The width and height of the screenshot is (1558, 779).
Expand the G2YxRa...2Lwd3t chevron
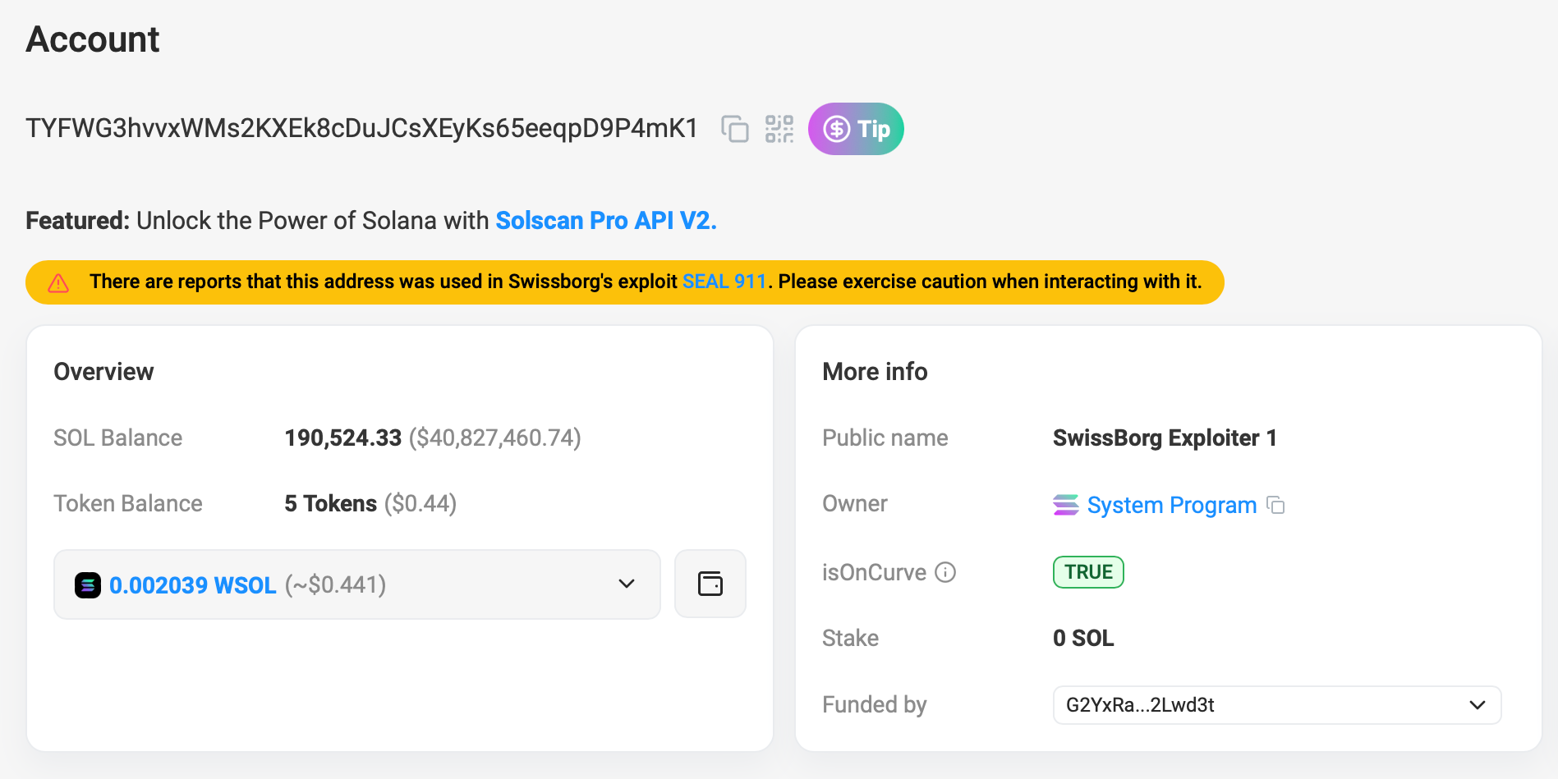[x=1476, y=704]
